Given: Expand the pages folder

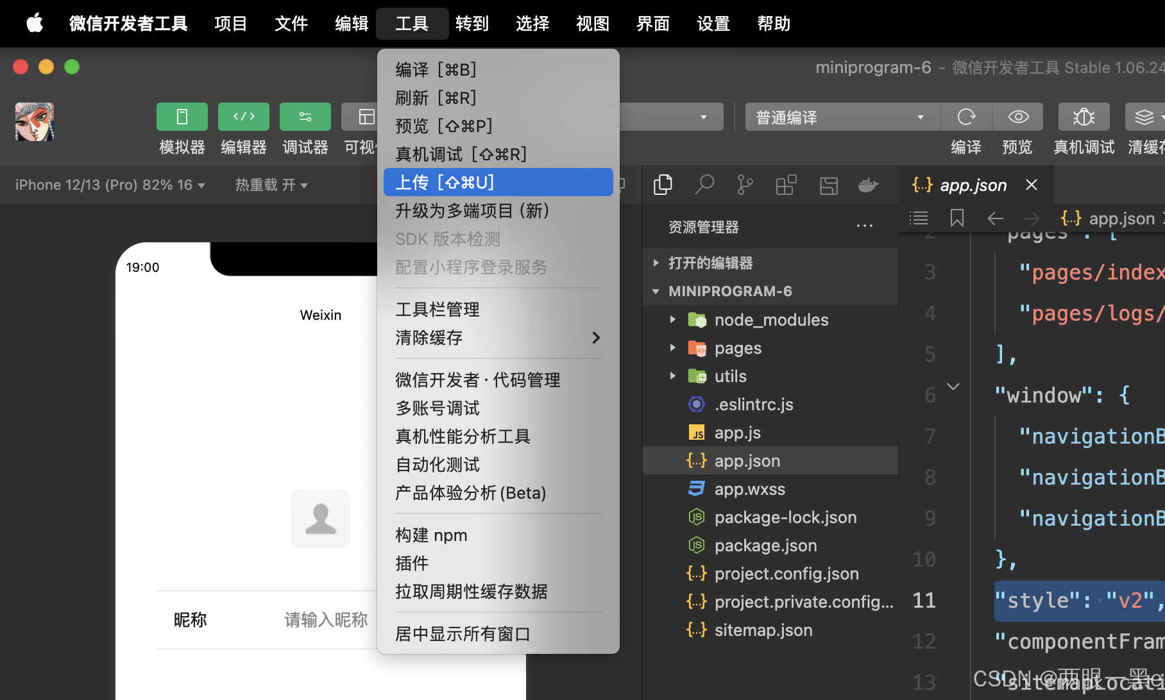Looking at the screenshot, I should tap(770, 347).
